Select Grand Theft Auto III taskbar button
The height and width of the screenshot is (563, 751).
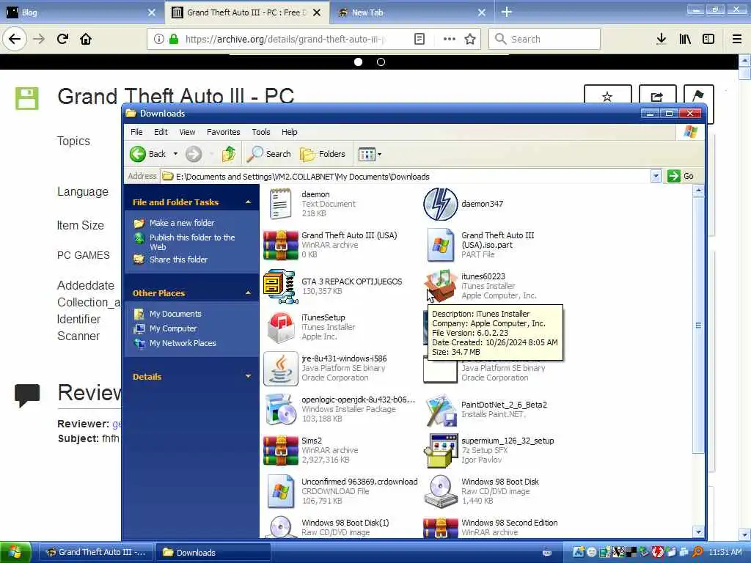(x=95, y=553)
